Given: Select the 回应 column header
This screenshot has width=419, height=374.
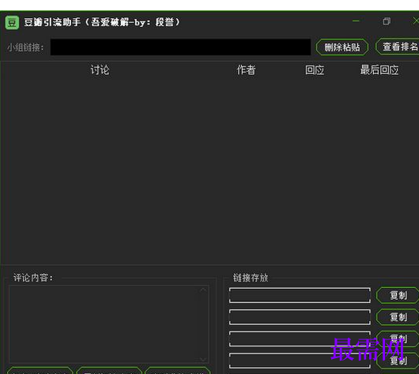Looking at the screenshot, I should pos(315,70).
